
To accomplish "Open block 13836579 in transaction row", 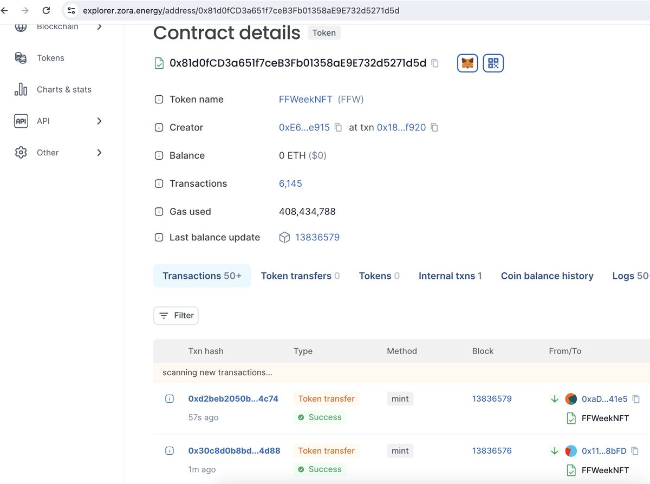I will (x=492, y=399).
